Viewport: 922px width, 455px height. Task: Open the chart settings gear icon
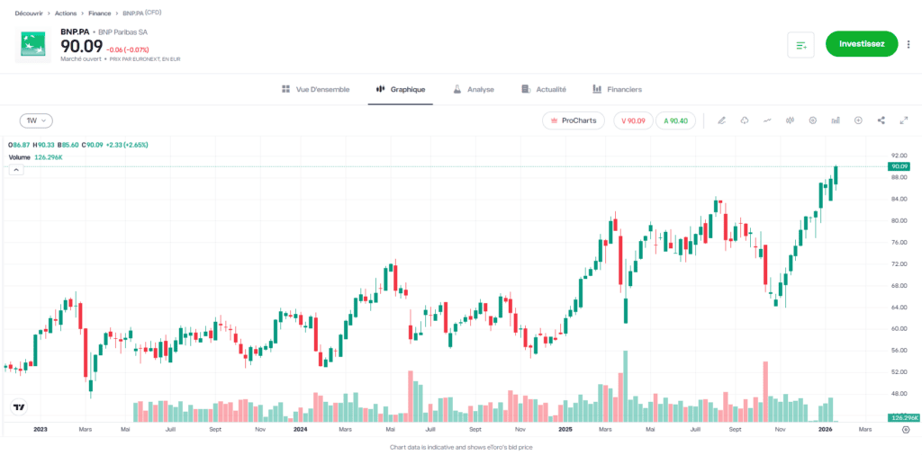tap(813, 120)
